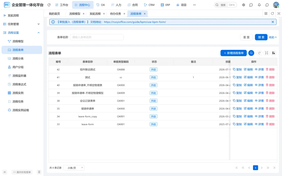Open the settings gear in header
Viewport: 282px width, 176px height.
click(244, 5)
